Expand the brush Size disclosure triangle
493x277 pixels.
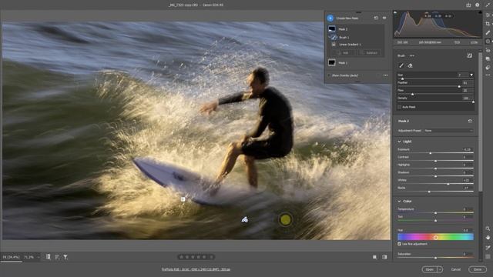[471, 75]
